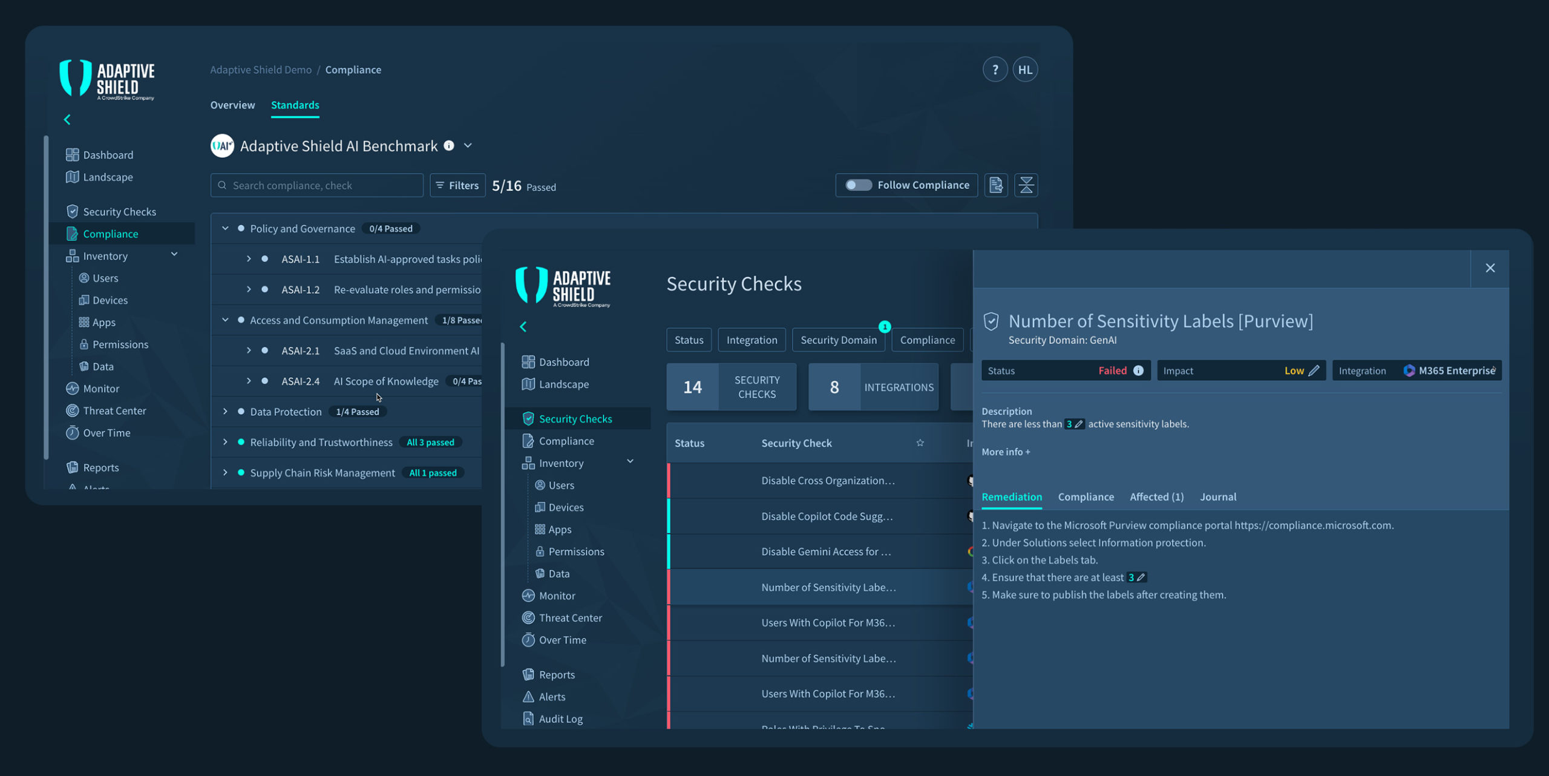Expand the ASAI-1.2 row
The width and height of the screenshot is (1549, 776).
249,290
